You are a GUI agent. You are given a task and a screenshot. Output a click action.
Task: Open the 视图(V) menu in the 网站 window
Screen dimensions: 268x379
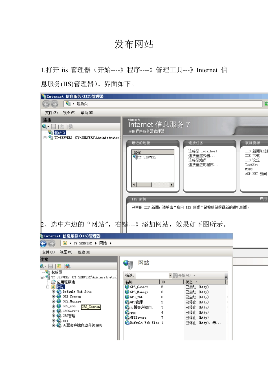[66, 252]
